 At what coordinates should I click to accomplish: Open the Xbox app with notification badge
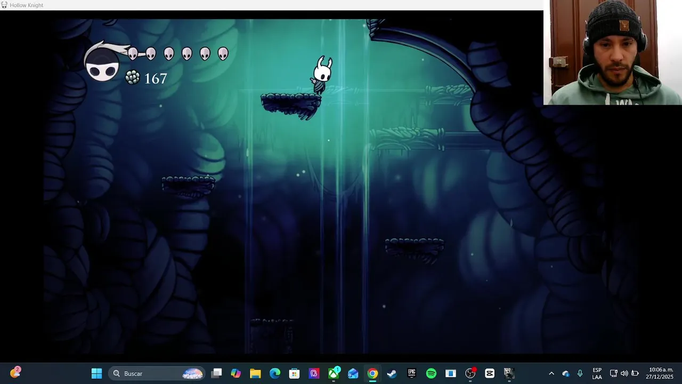tap(334, 373)
